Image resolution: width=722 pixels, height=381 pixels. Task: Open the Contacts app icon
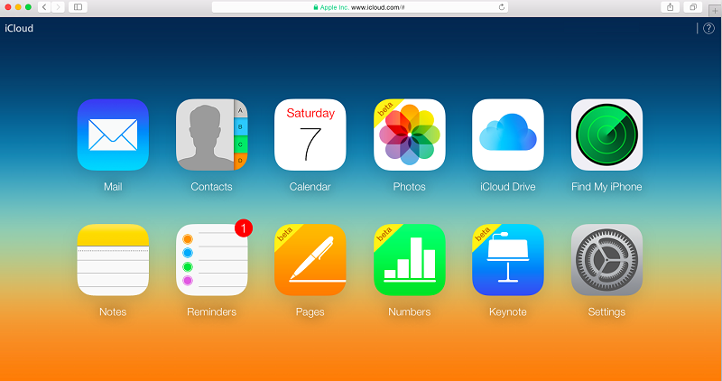pos(212,135)
